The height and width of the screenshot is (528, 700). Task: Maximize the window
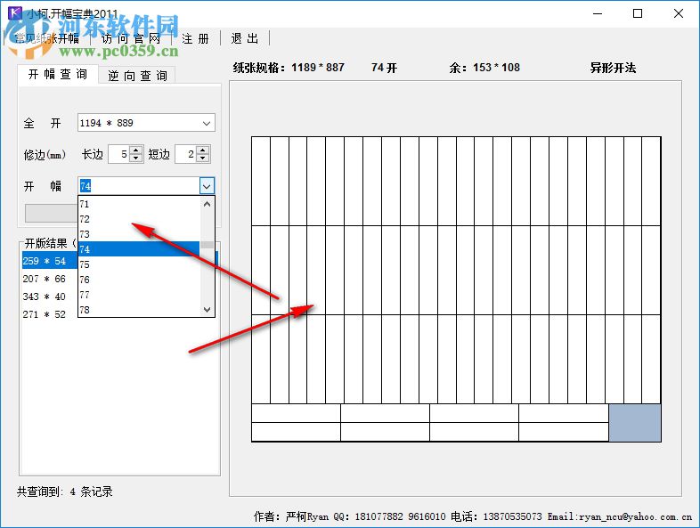point(638,14)
